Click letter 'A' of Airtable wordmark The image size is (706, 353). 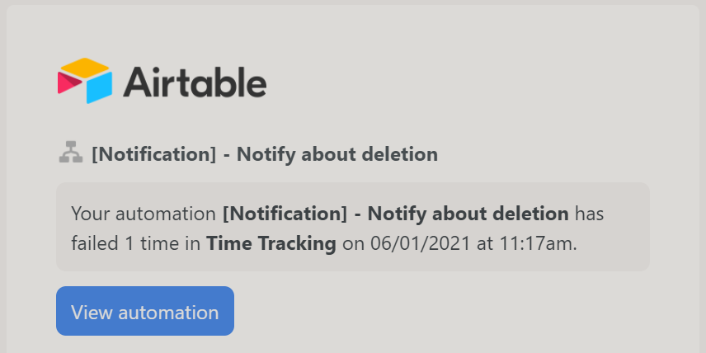pos(136,82)
